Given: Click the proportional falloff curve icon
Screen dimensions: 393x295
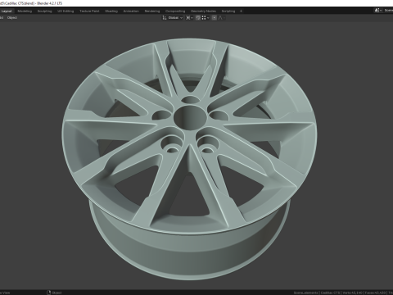Looking at the screenshot, I should click(220, 18).
